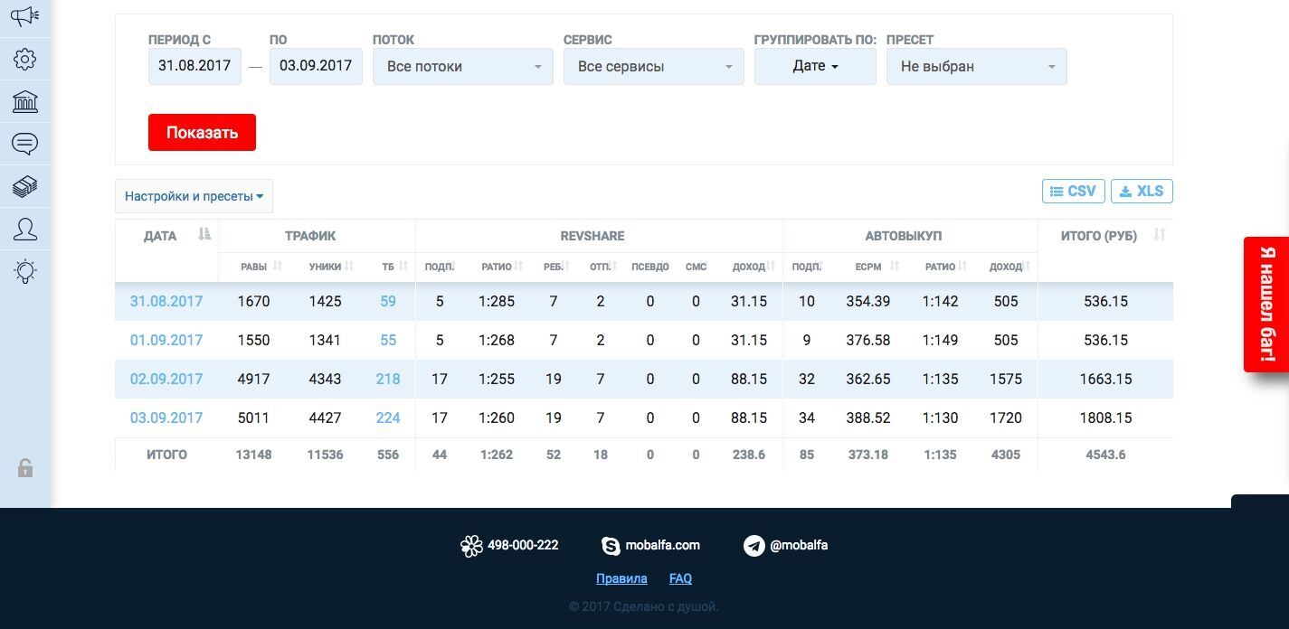The width and height of the screenshot is (1289, 629).
Task: Edit the period start date field
Action: pos(194,66)
